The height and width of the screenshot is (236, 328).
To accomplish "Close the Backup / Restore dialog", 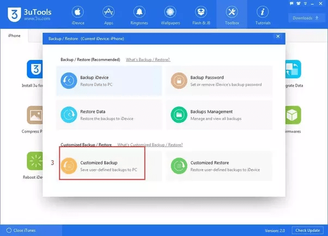I will (278, 36).
